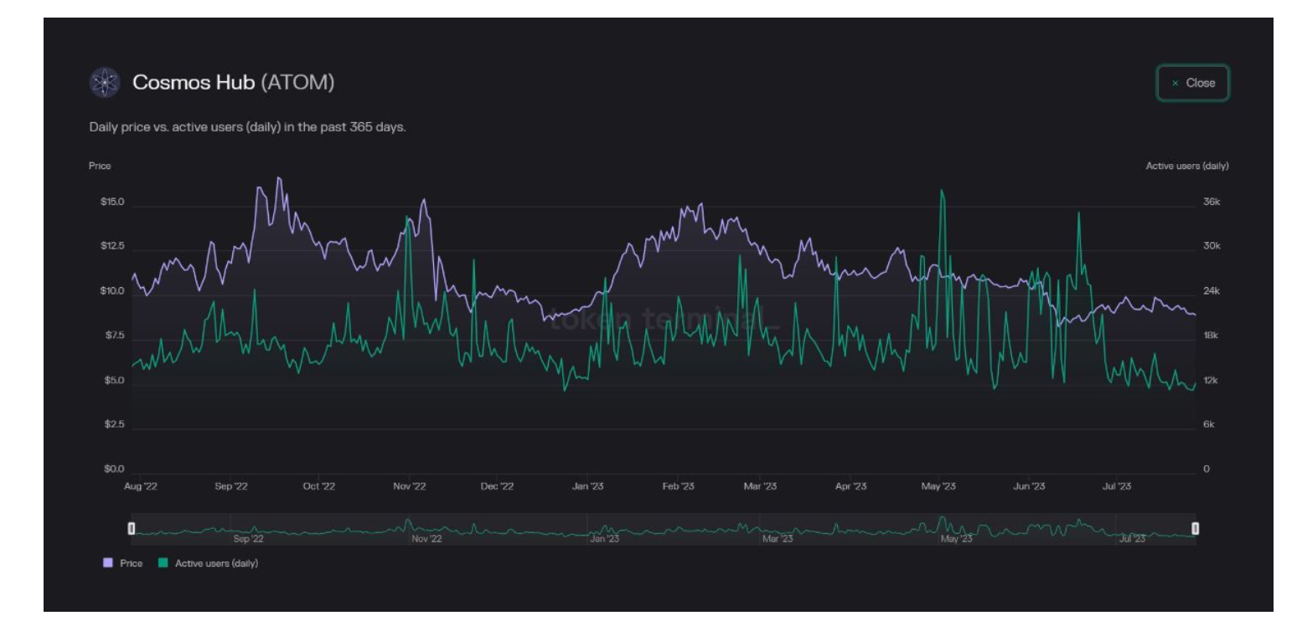The image size is (1297, 626).
Task: Click the 'Active users (daily)' right axis title
Action: pos(1187,166)
